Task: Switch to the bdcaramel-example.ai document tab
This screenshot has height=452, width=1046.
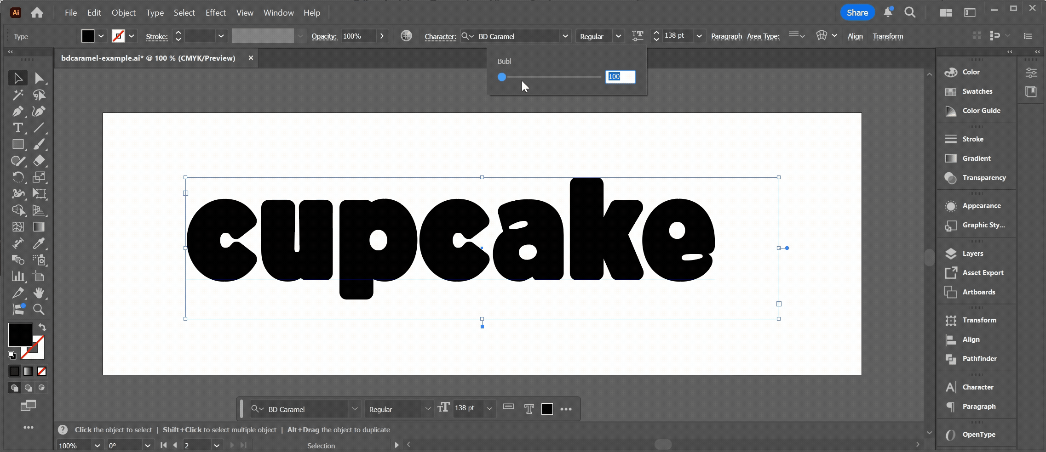Action: pos(147,58)
